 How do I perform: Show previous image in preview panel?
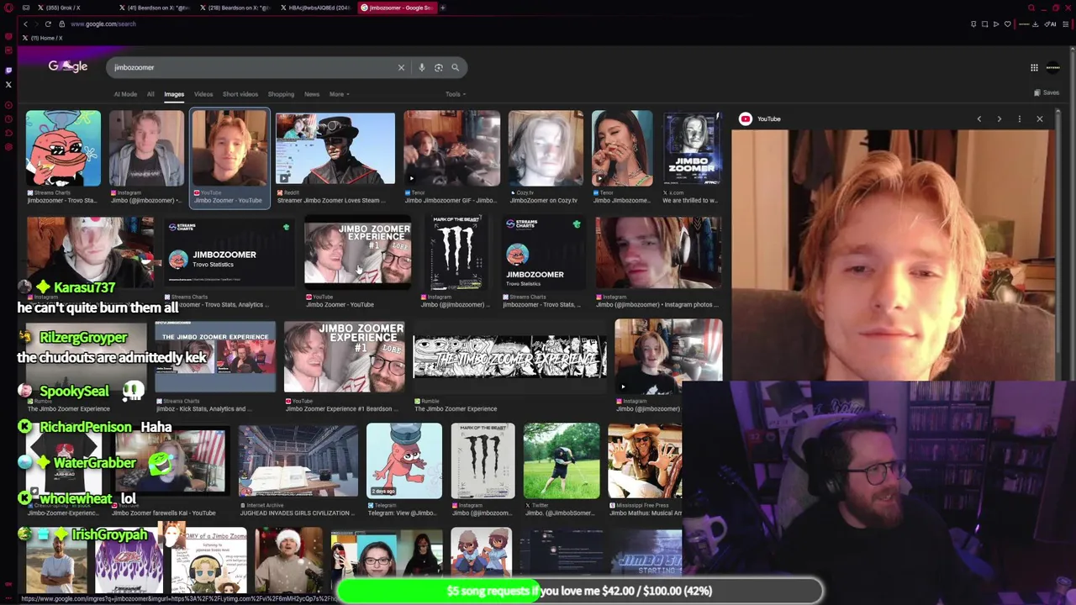(x=979, y=119)
